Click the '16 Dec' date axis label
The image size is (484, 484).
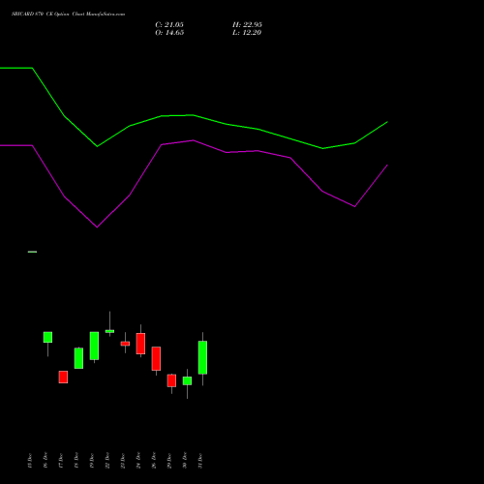click(45, 461)
